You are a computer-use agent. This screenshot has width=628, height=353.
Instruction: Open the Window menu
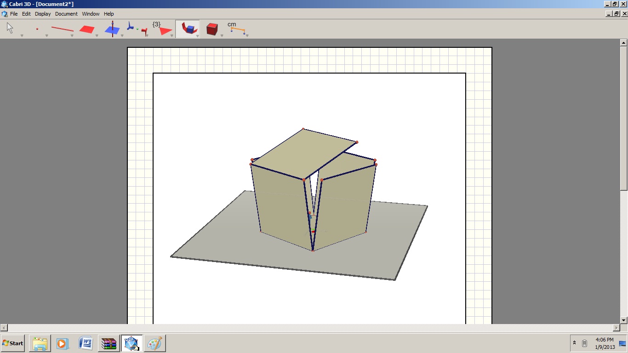click(91, 14)
